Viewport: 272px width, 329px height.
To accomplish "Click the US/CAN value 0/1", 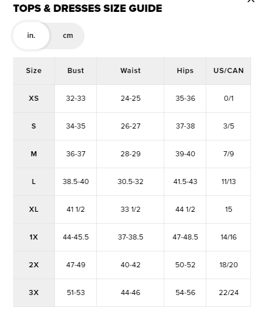I will click(x=228, y=99).
